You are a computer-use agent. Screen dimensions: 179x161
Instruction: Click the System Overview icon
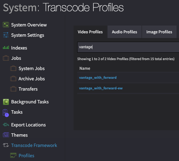pyautogui.click(x=6, y=25)
